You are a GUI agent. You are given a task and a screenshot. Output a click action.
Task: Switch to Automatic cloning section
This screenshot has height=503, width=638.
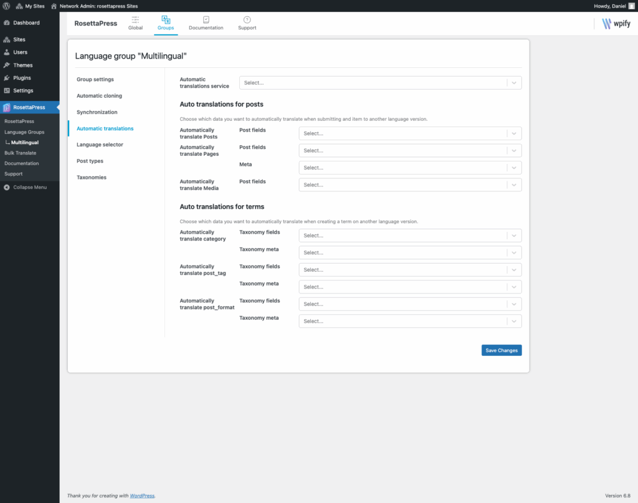click(x=99, y=95)
